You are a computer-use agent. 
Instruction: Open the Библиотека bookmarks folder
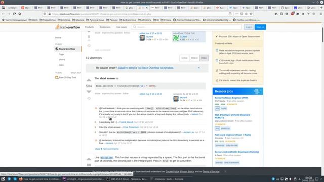pos(128,20)
